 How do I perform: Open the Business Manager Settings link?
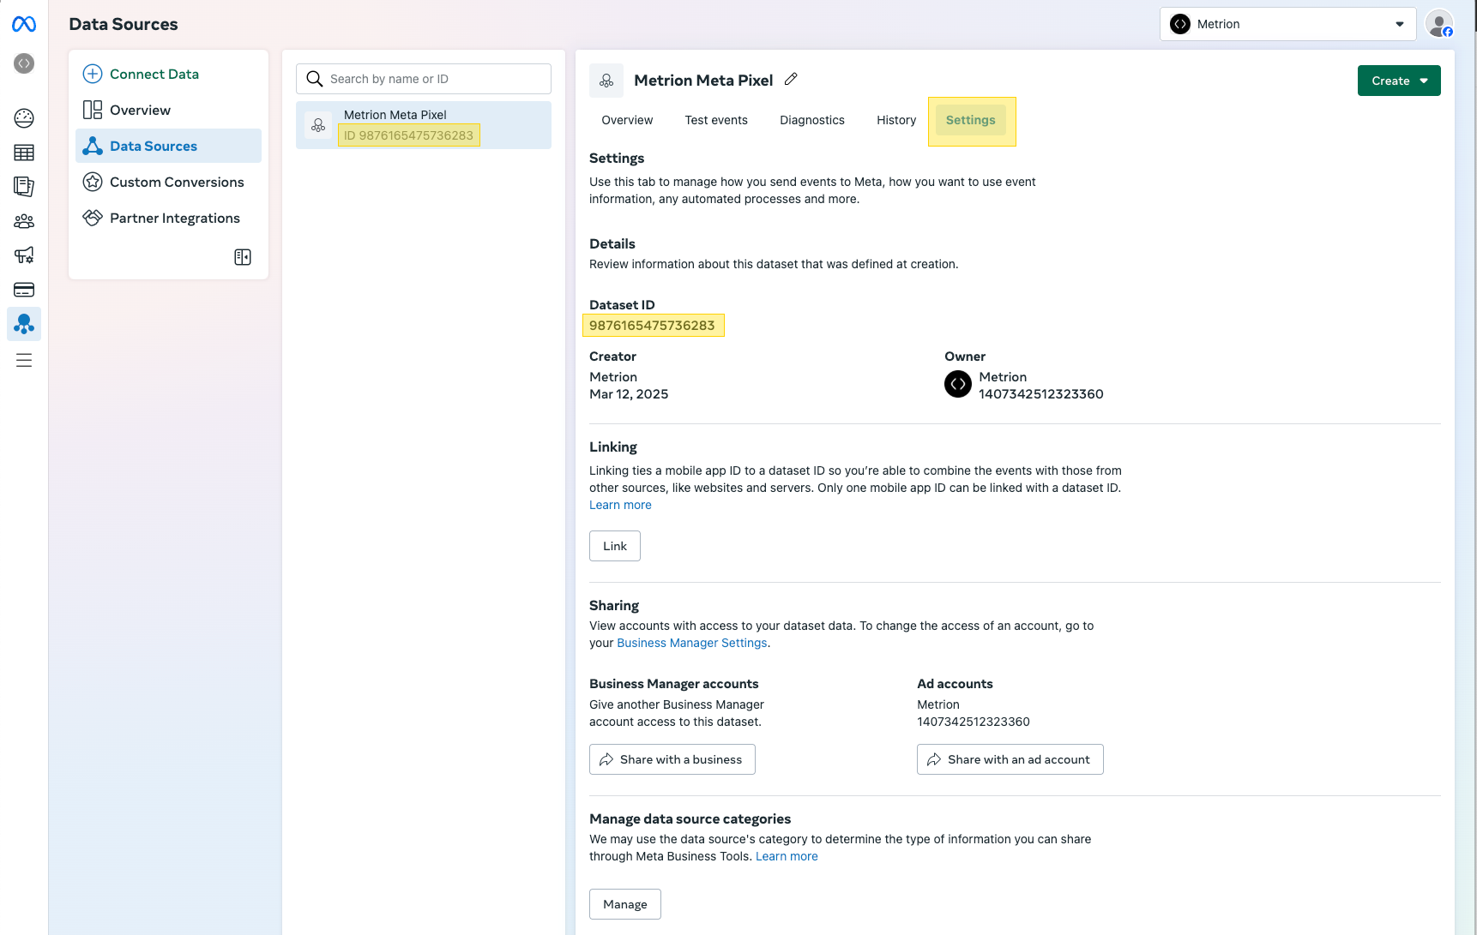coord(692,643)
